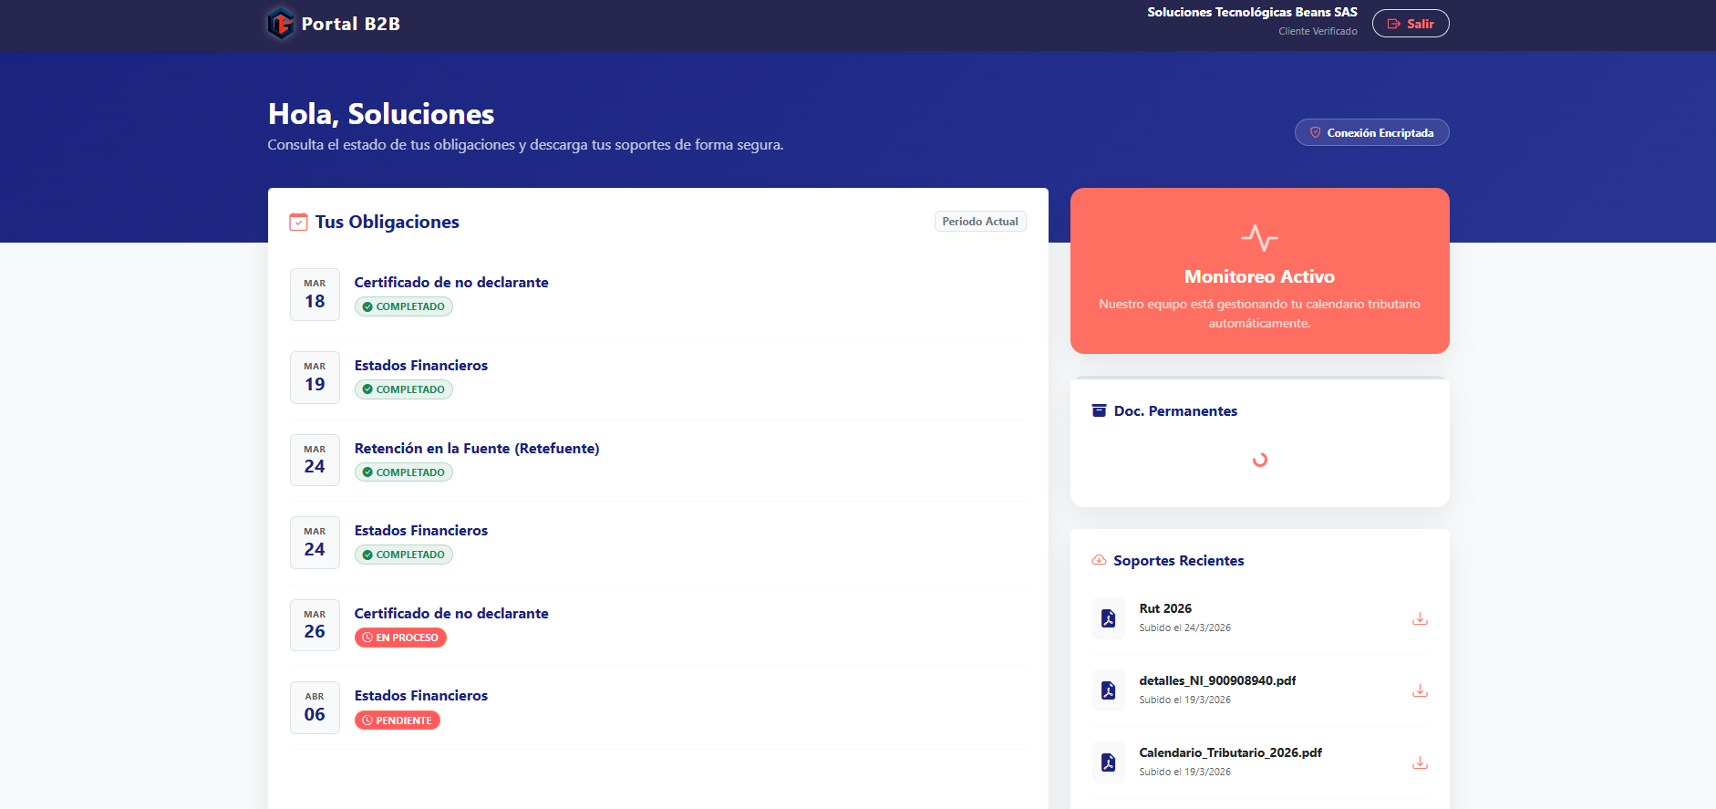Click the Monitoreo Activo card title

pos(1259,276)
